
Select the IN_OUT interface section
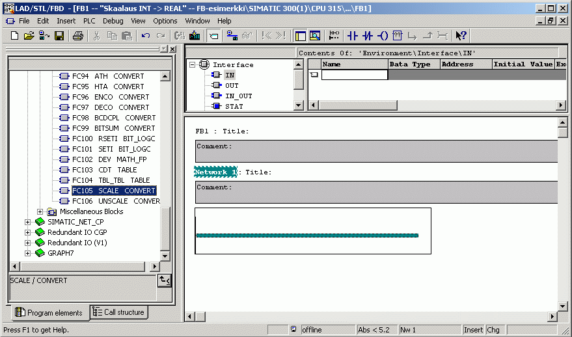pyautogui.click(x=239, y=96)
